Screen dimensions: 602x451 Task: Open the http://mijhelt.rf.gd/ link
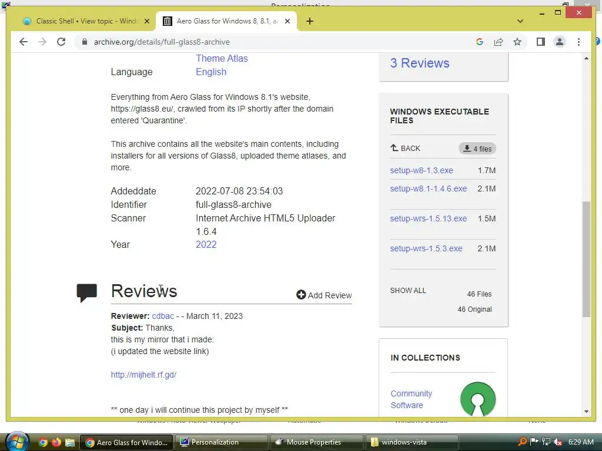coord(143,375)
